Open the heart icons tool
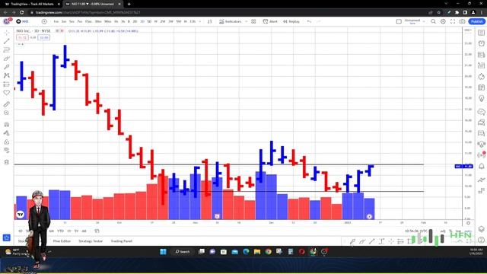487x274 pixels. coord(7,93)
